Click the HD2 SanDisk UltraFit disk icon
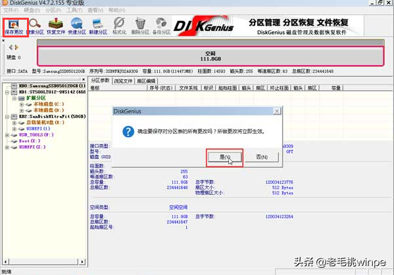The width and height of the screenshot is (394, 275). (14, 117)
